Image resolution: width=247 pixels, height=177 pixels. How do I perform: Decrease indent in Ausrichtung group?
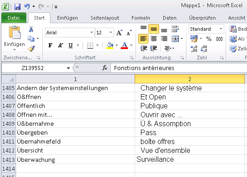pyautogui.click(x=144, y=49)
